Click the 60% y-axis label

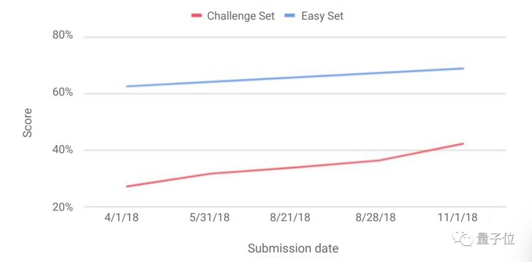click(63, 93)
